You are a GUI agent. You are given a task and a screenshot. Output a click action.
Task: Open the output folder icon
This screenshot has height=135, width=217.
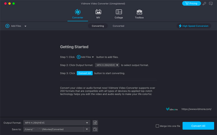[x=95, y=129]
